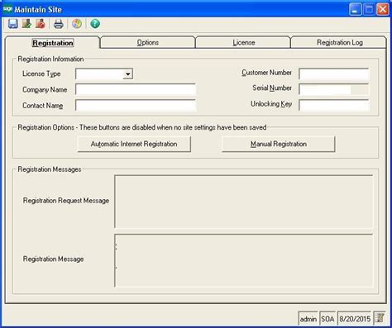Go to the Registration Log tab
Viewport: 392px width, 328px height.
coord(339,42)
